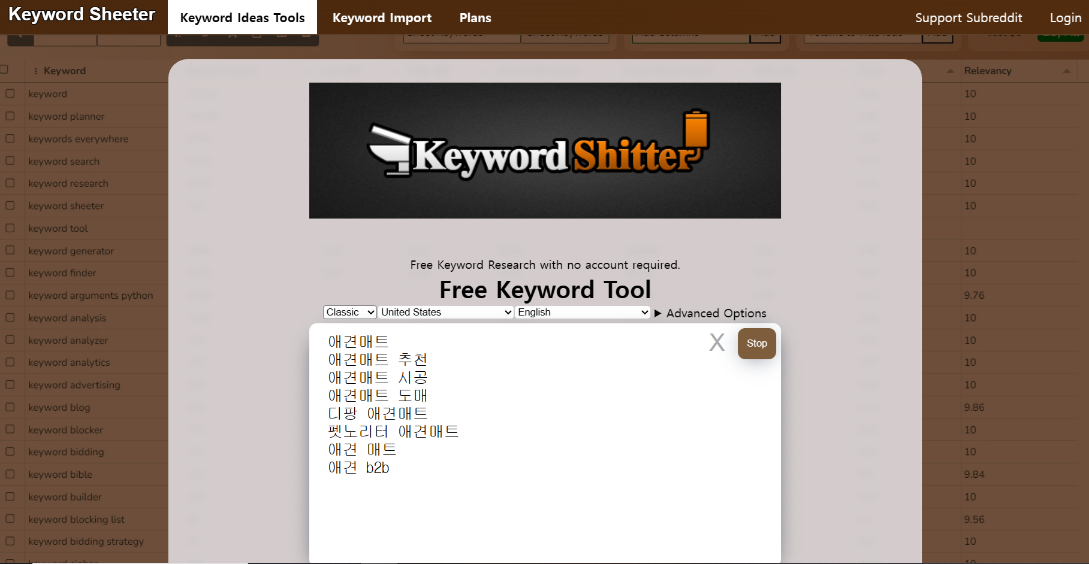Image resolution: width=1089 pixels, height=564 pixels.
Task: Click the 9.86 relevancy value
Action: (x=974, y=407)
